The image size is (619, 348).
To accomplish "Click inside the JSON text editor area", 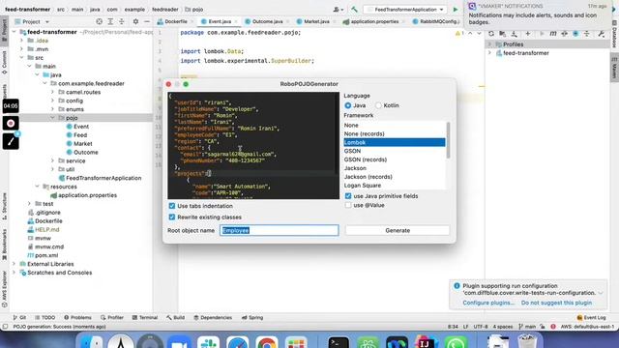I will (253, 146).
